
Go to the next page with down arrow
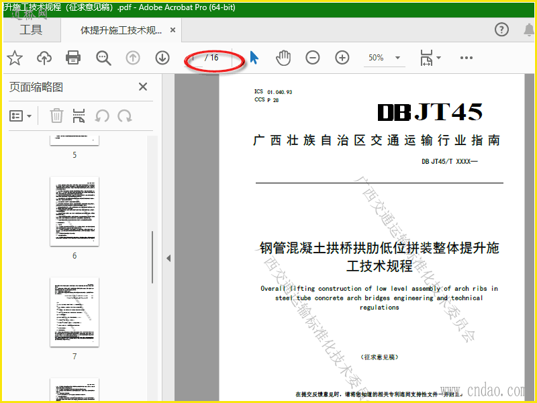pyautogui.click(x=162, y=58)
